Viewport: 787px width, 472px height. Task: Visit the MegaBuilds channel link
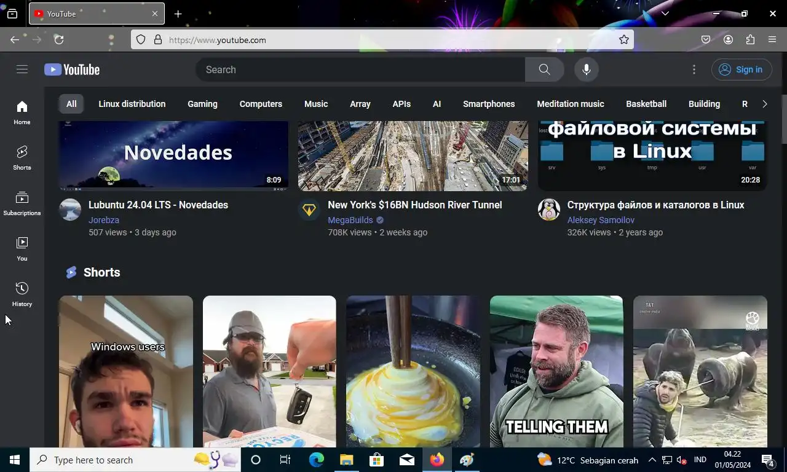[350, 219]
